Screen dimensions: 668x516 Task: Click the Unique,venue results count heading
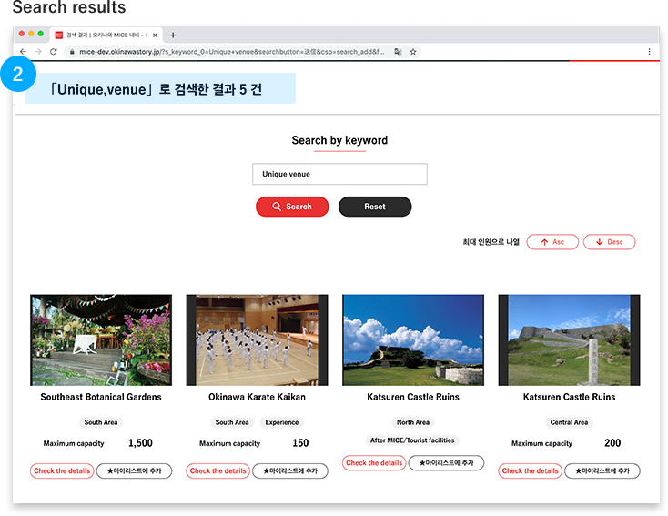pyautogui.click(x=156, y=89)
